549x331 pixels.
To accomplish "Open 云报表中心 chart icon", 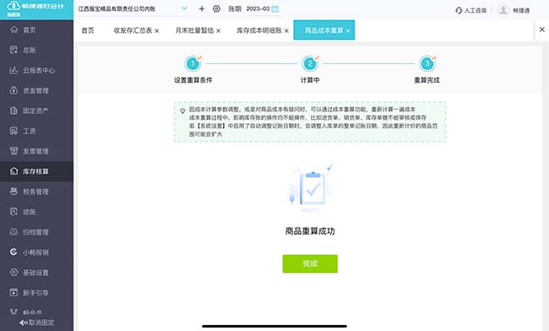I will [x=14, y=70].
